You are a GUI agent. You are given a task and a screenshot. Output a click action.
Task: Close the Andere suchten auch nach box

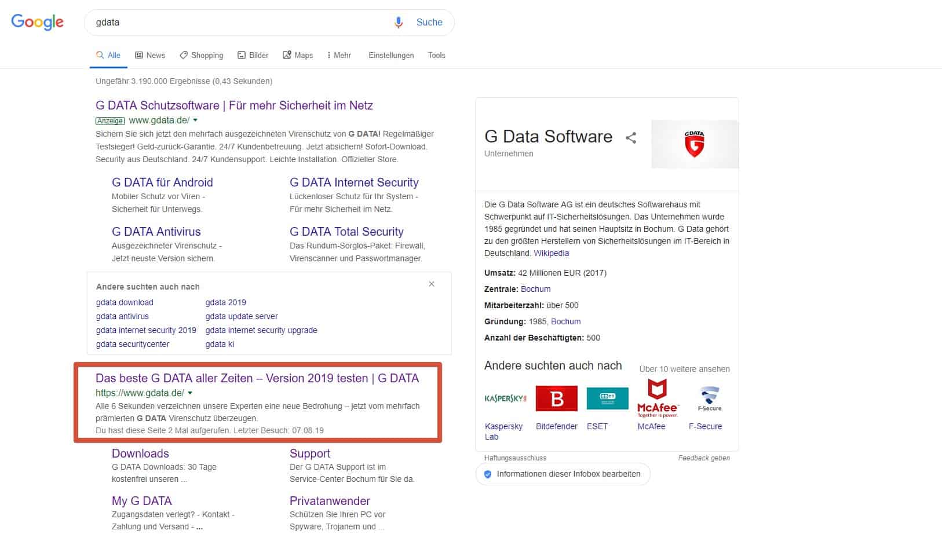click(432, 284)
